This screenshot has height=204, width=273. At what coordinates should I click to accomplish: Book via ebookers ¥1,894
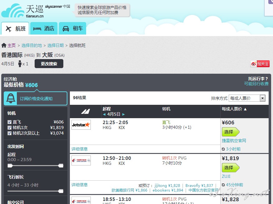click(x=168, y=190)
